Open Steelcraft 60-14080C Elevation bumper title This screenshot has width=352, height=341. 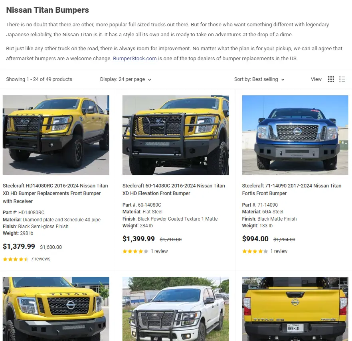(x=174, y=189)
